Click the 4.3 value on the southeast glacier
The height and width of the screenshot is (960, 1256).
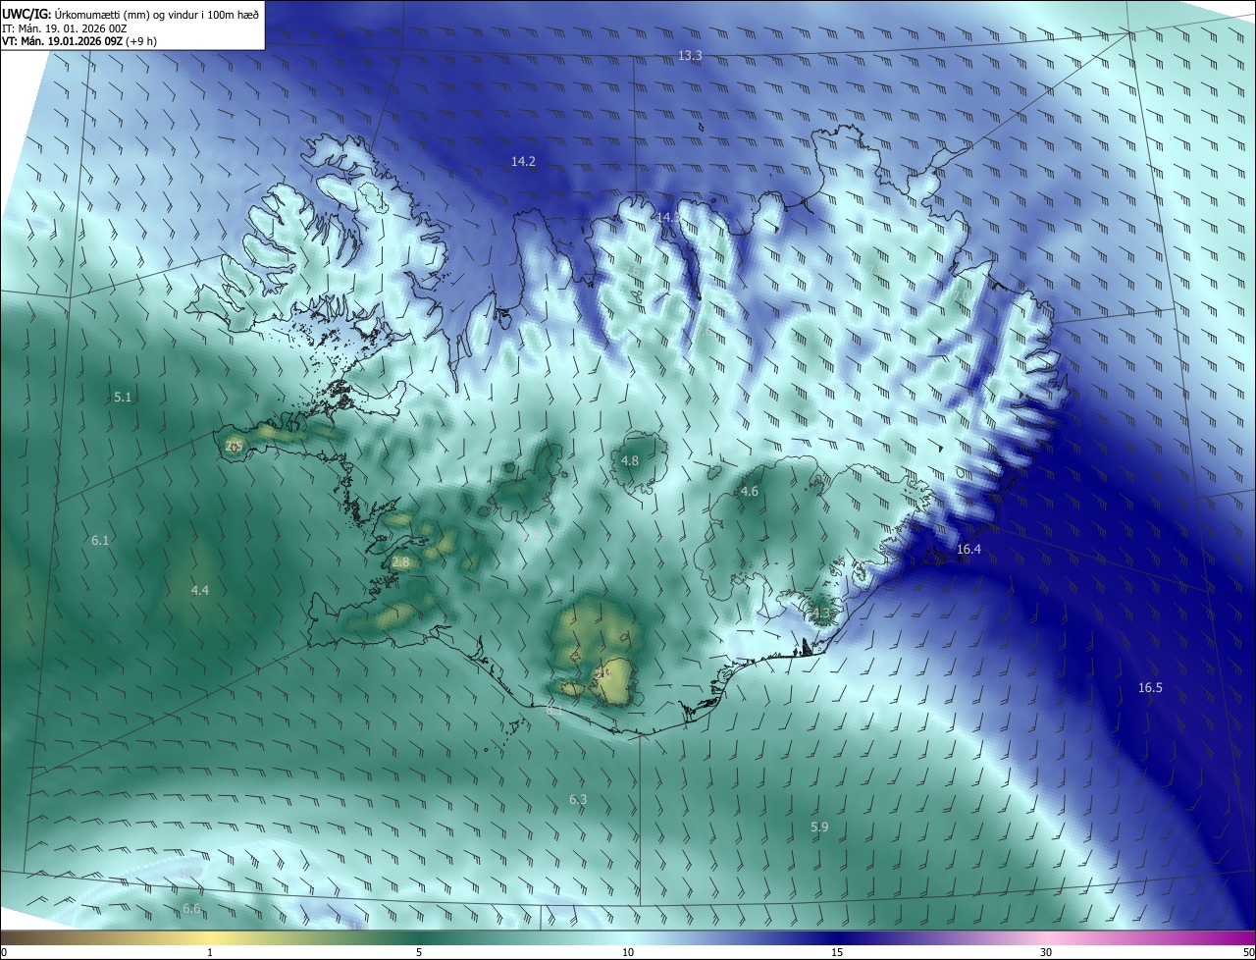pyautogui.click(x=820, y=613)
